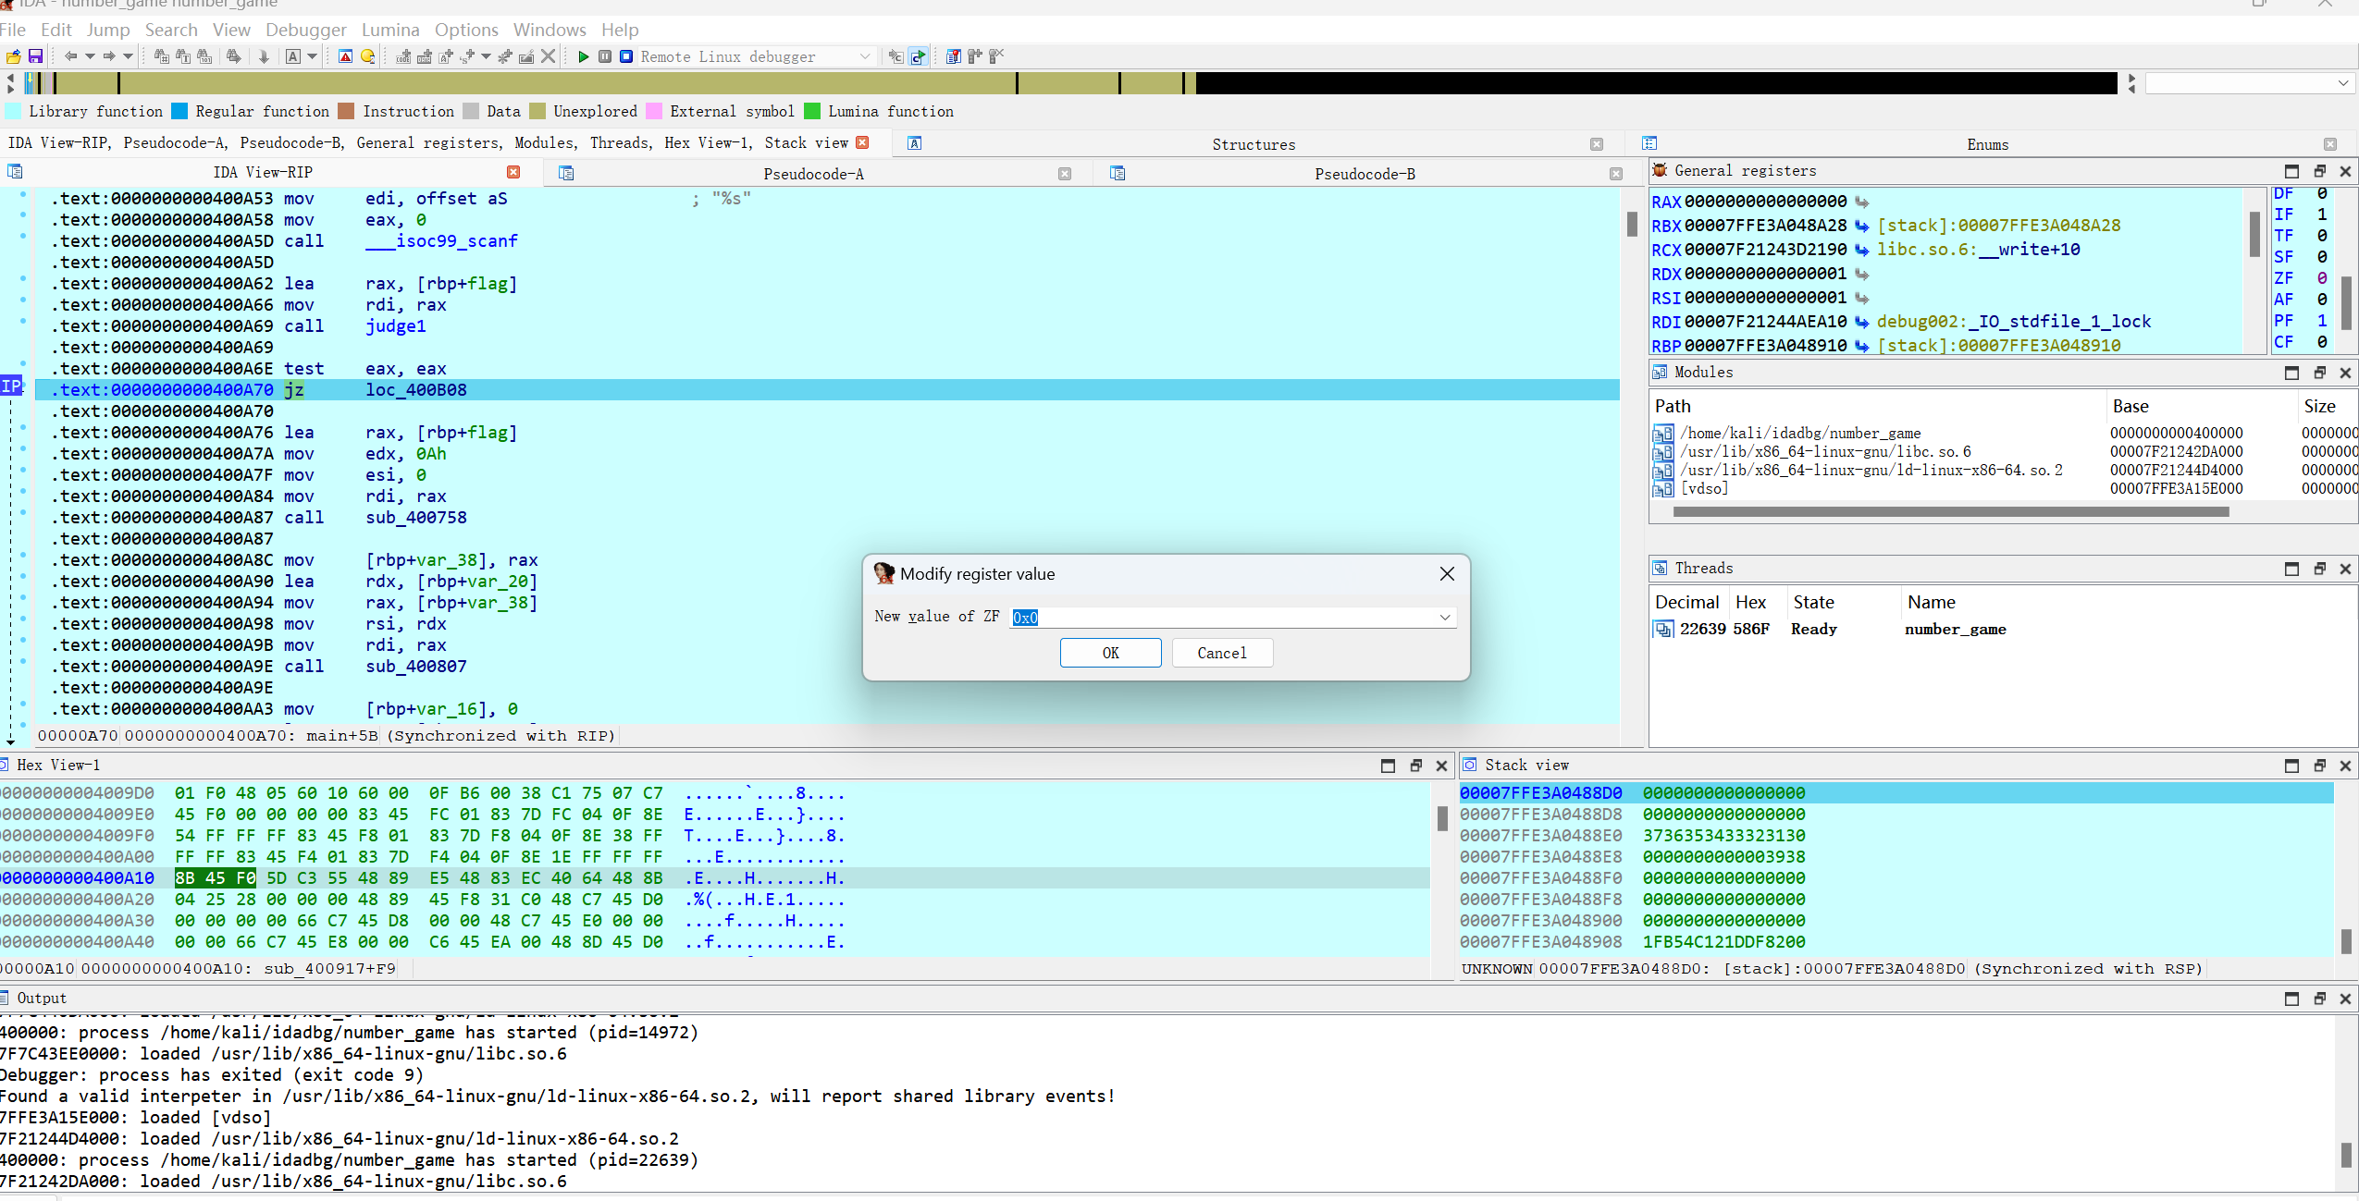Screen dimensions: 2359x1201
Task: Open dropdown next to text search icon
Action: coord(312,56)
